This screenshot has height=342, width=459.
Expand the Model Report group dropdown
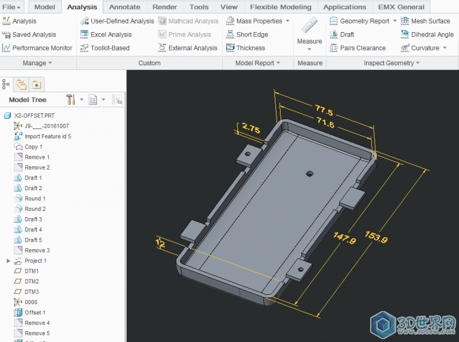(x=258, y=63)
